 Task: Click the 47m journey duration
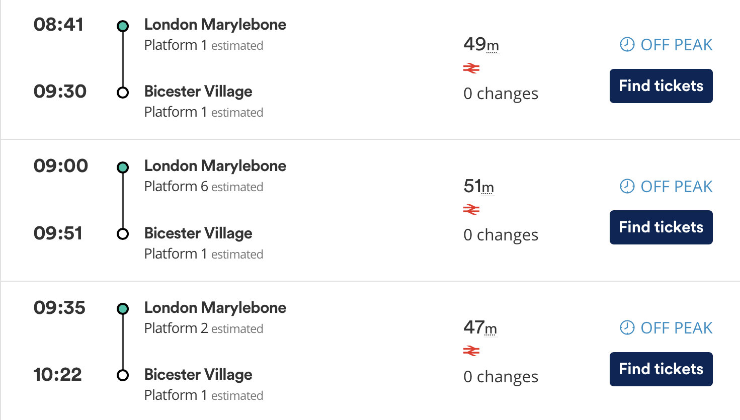click(480, 328)
